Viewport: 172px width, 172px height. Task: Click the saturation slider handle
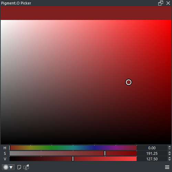coord(105,153)
